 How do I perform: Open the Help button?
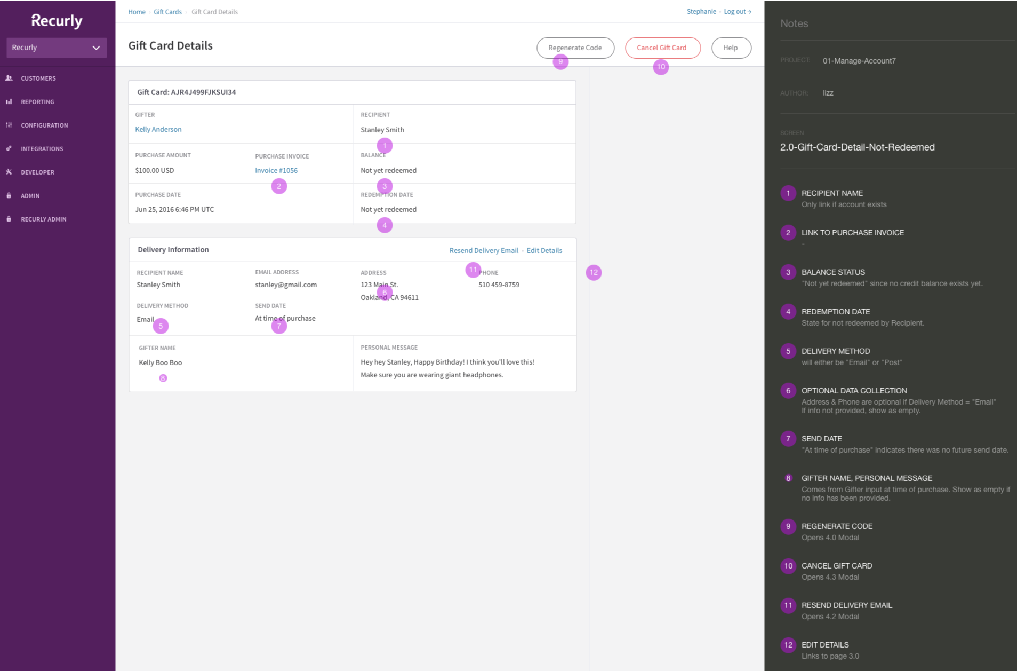[x=731, y=48]
